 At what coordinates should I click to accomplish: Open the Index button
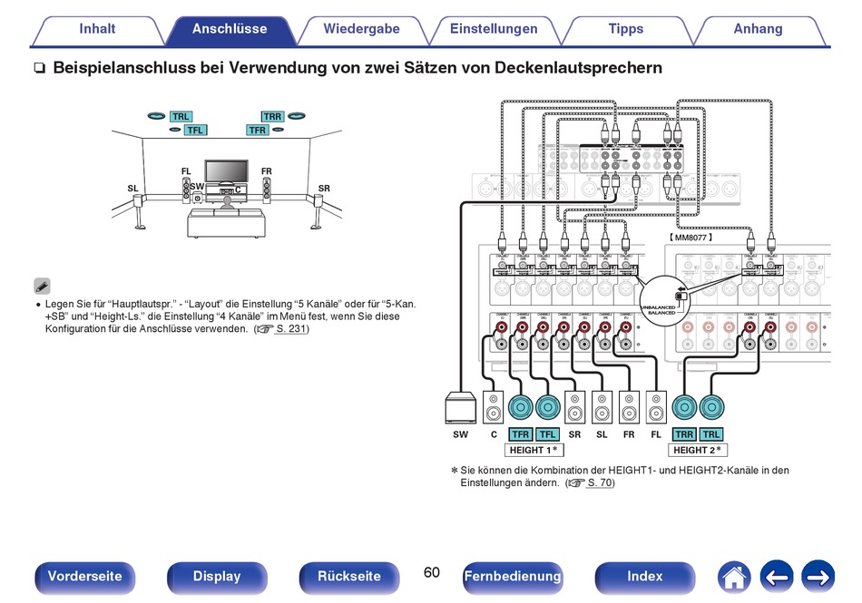point(645,578)
